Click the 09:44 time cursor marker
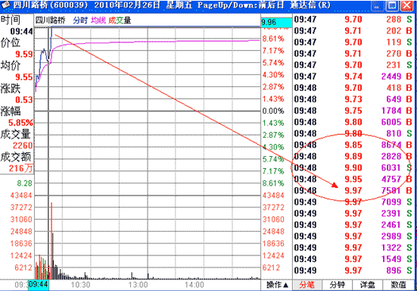 click(x=39, y=285)
